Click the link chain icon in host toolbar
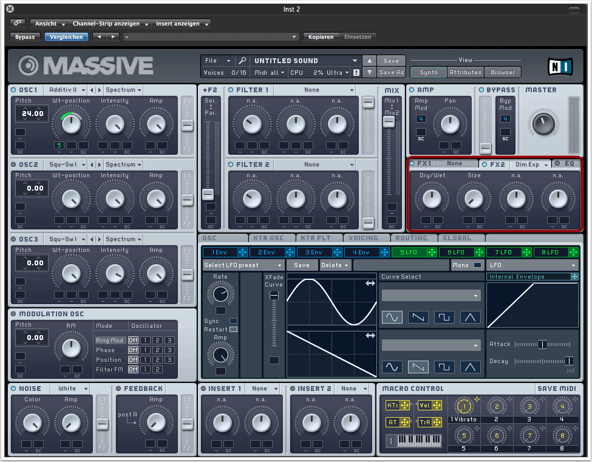592x462 pixels. click(17, 23)
